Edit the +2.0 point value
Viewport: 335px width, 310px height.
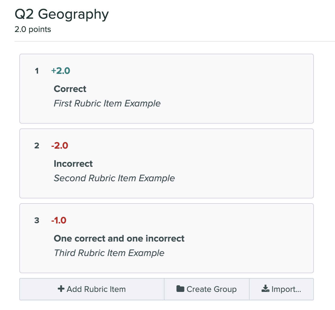61,71
